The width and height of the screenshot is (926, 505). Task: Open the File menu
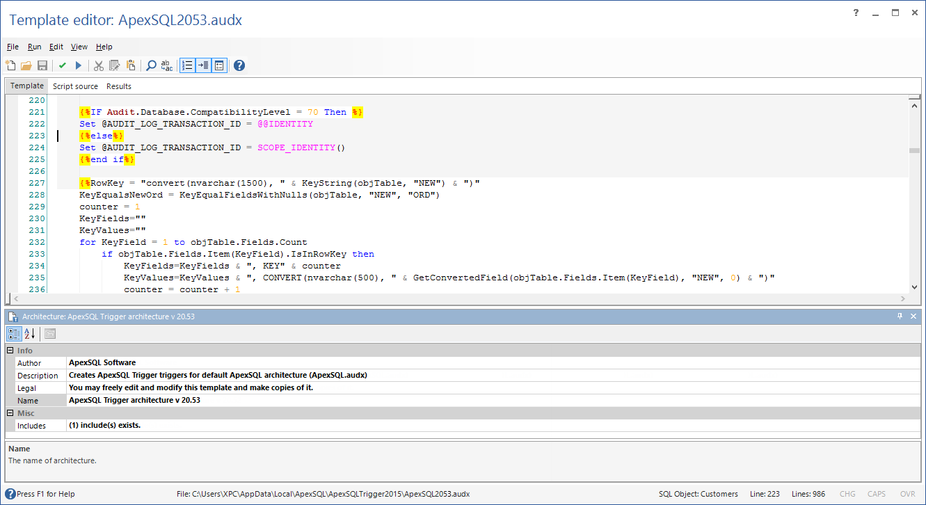(13, 47)
